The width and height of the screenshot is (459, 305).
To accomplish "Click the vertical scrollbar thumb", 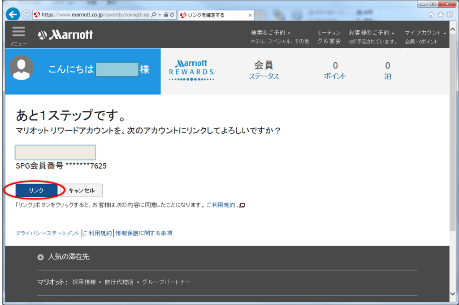I will coord(453,131).
